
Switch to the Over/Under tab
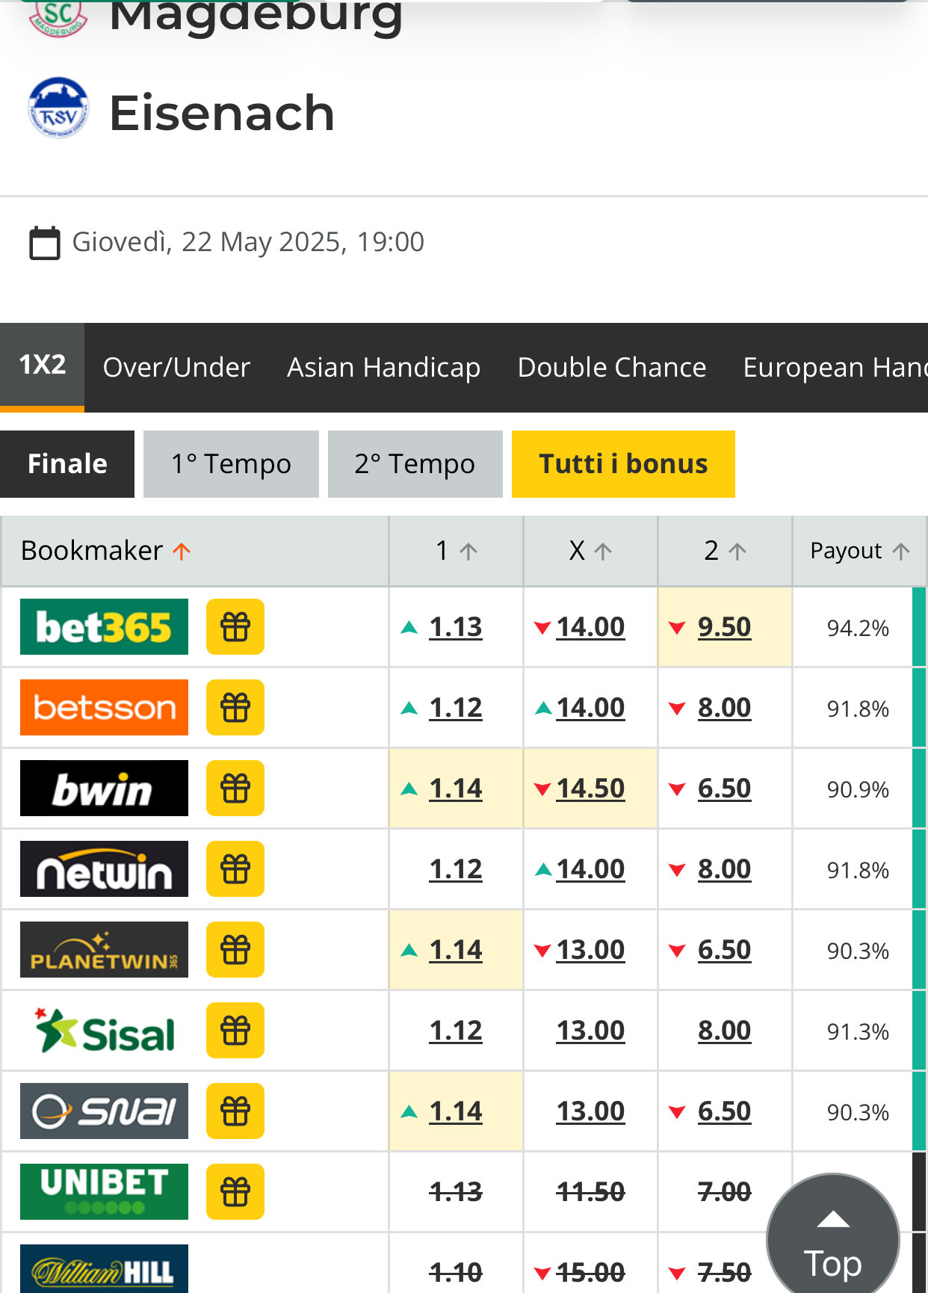[177, 368]
